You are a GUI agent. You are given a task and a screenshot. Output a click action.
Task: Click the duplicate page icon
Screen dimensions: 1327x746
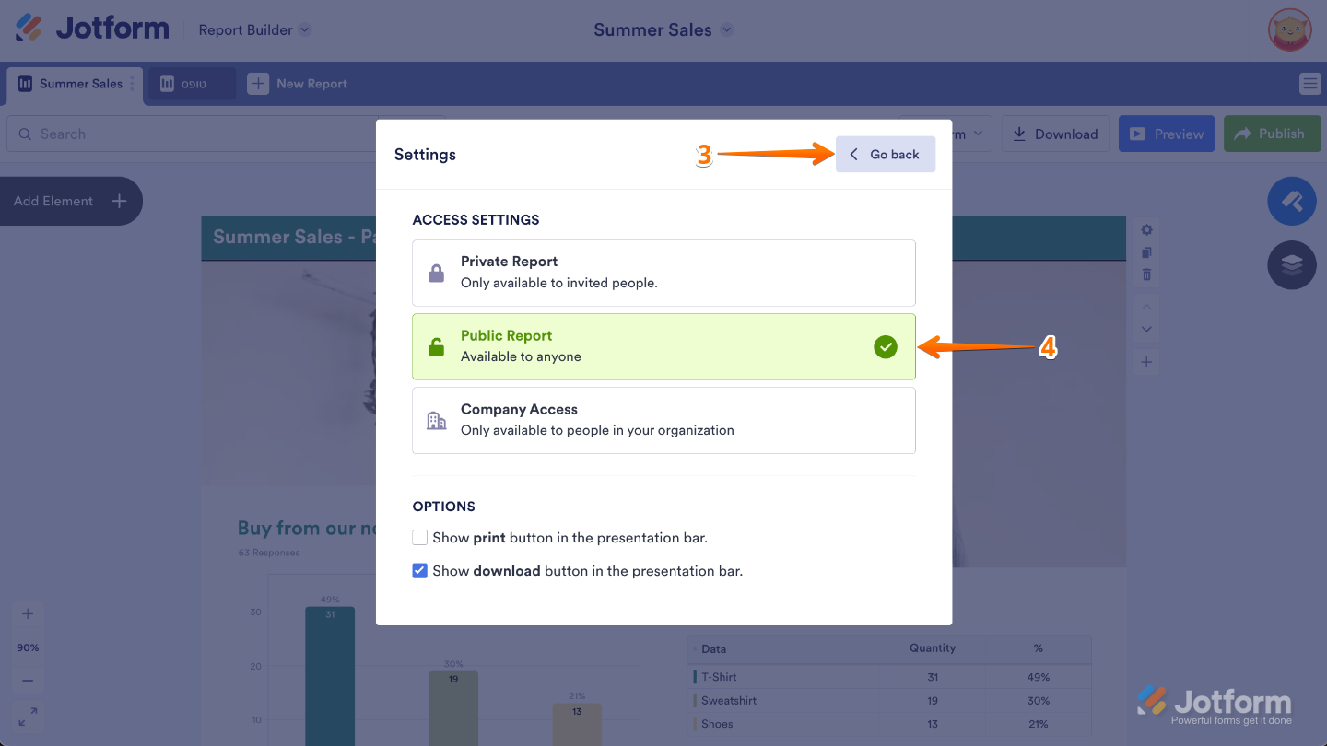point(1146,251)
